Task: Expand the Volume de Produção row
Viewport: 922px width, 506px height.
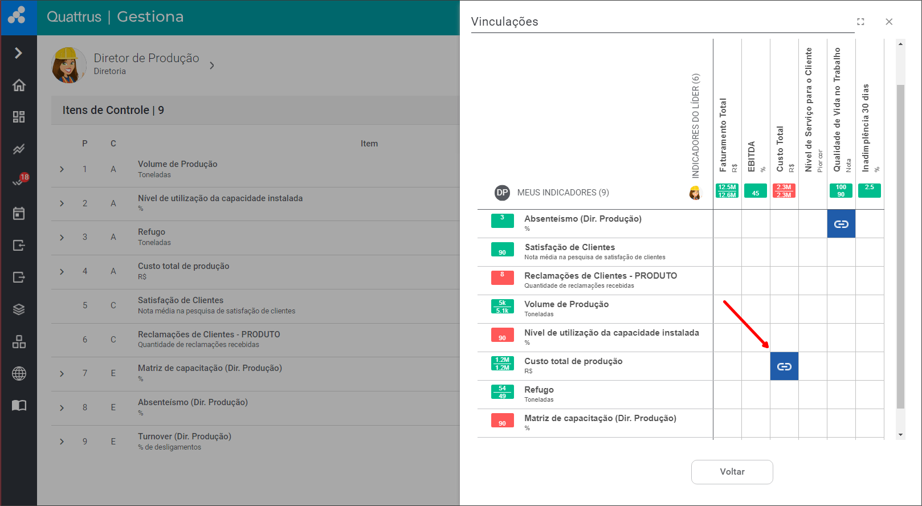Action: (62, 169)
